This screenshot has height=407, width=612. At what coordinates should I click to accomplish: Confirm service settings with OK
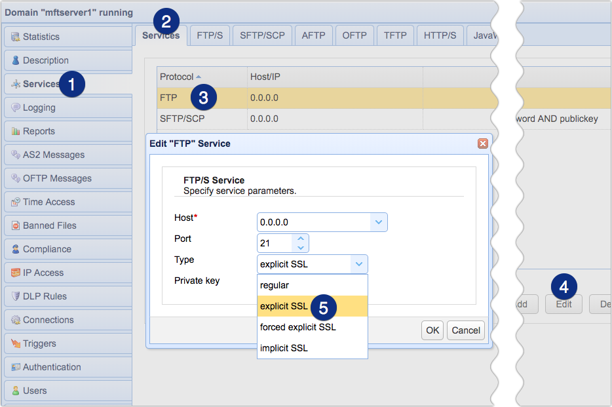click(x=432, y=330)
